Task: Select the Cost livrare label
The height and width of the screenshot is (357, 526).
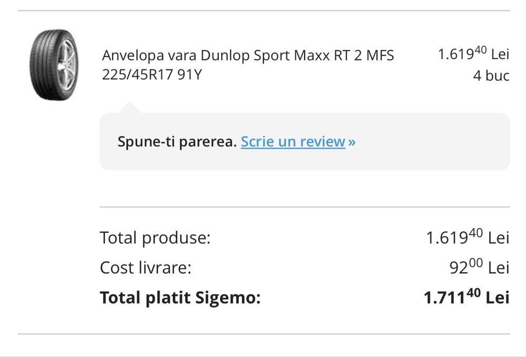Action: 145,268
